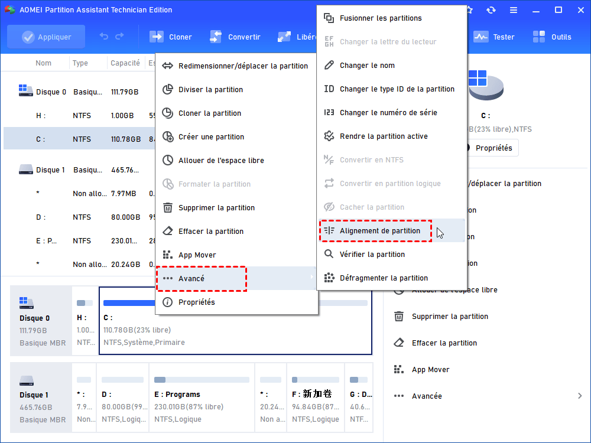591x443 pixels.
Task: Click the redo arrow icon
Action: pyautogui.click(x=119, y=37)
